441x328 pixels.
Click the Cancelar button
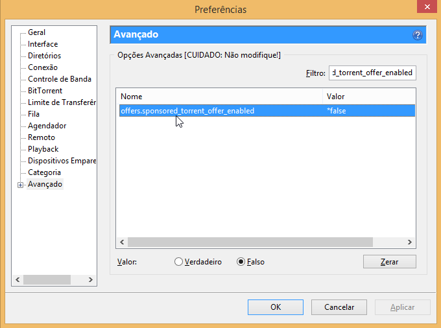339,307
